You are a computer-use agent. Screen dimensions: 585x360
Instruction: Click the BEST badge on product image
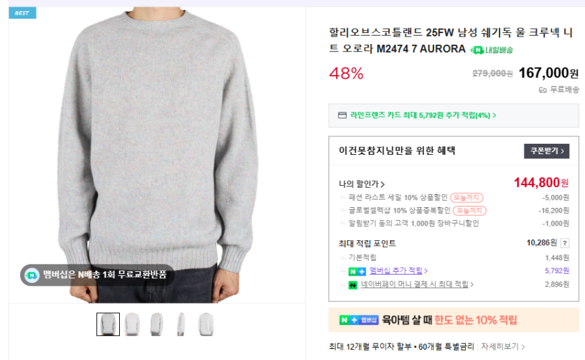click(x=22, y=12)
